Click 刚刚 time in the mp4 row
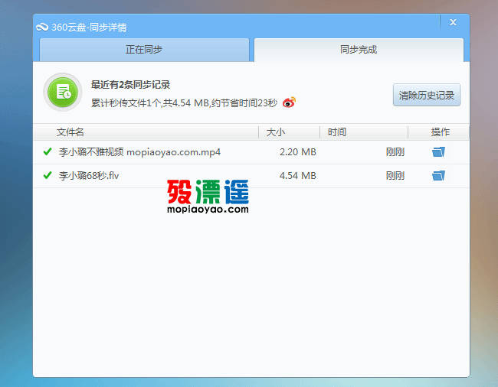498x387 pixels. click(x=395, y=152)
